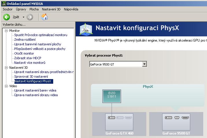Click the Video category label

[x=13, y=86]
